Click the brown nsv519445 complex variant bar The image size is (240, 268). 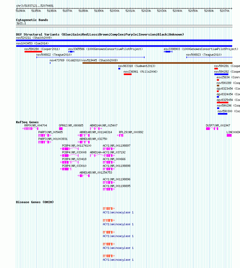[x=157, y=63]
